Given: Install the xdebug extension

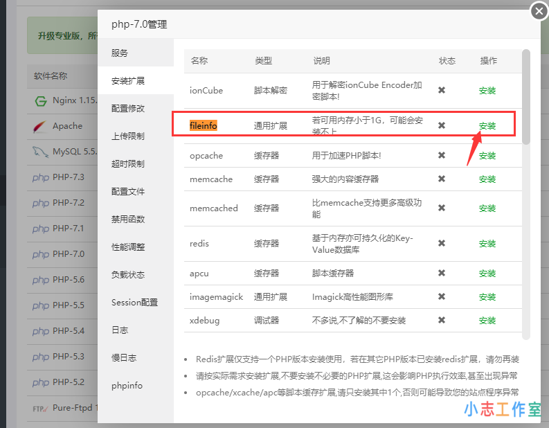Looking at the screenshot, I should point(487,320).
